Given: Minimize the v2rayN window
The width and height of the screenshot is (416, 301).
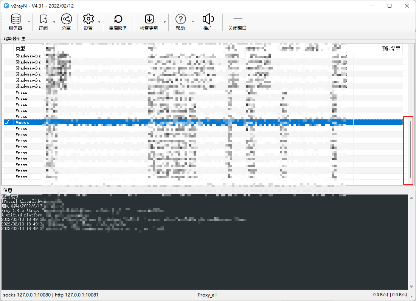Looking at the screenshot, I should pos(373,6).
